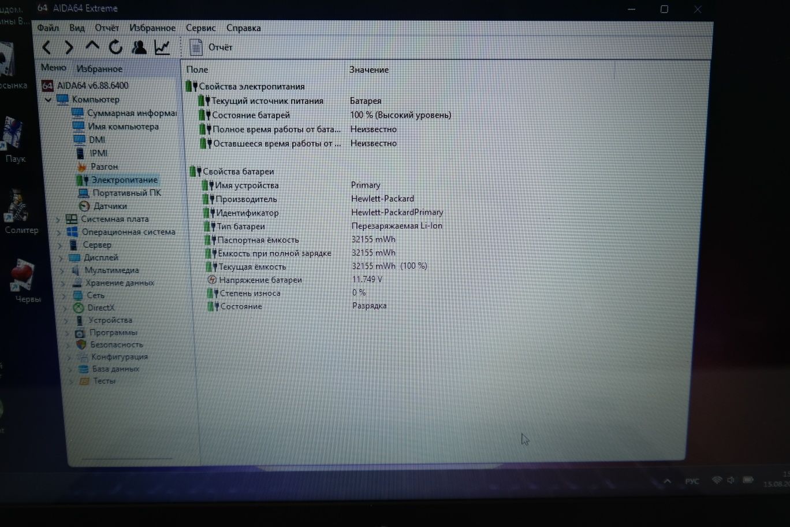Go back with the left arrow toolbar icon
The image size is (790, 527).
point(47,47)
